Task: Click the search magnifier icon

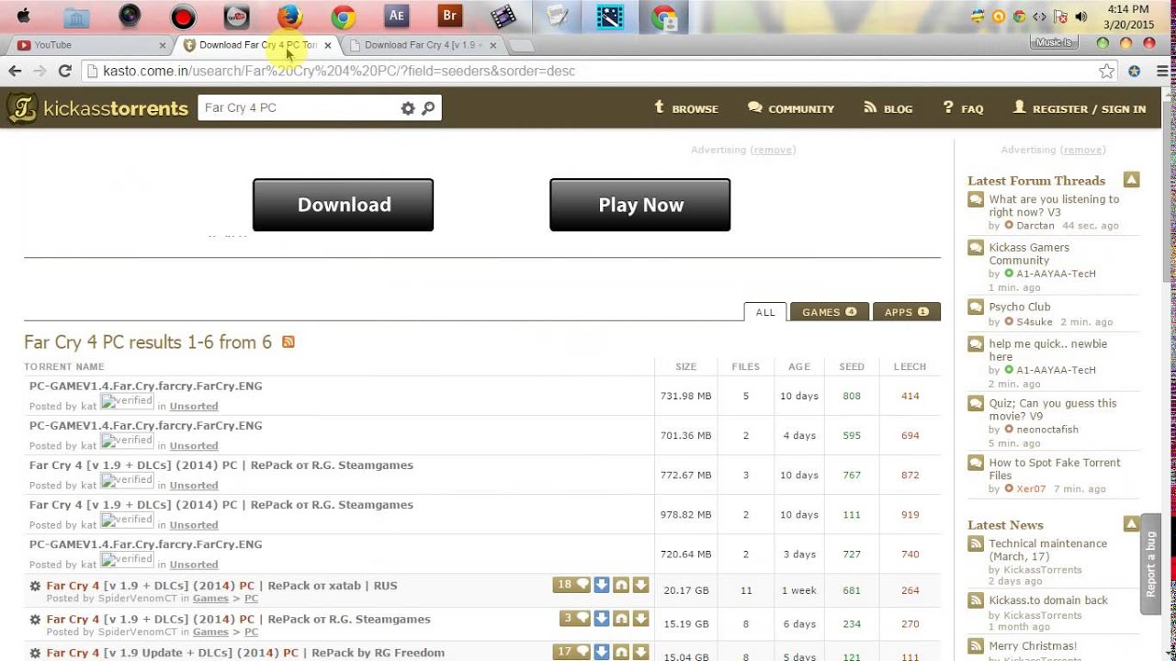Action: tap(428, 108)
